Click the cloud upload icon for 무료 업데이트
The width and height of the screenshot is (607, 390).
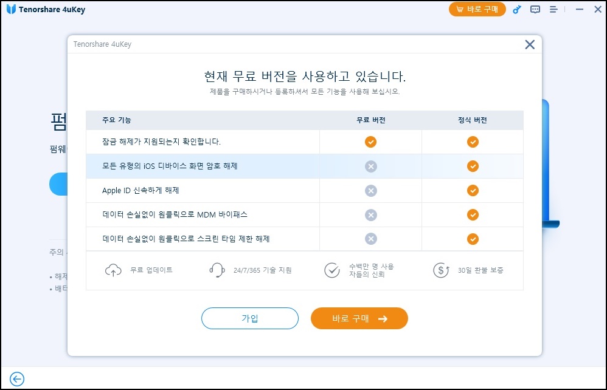point(113,270)
